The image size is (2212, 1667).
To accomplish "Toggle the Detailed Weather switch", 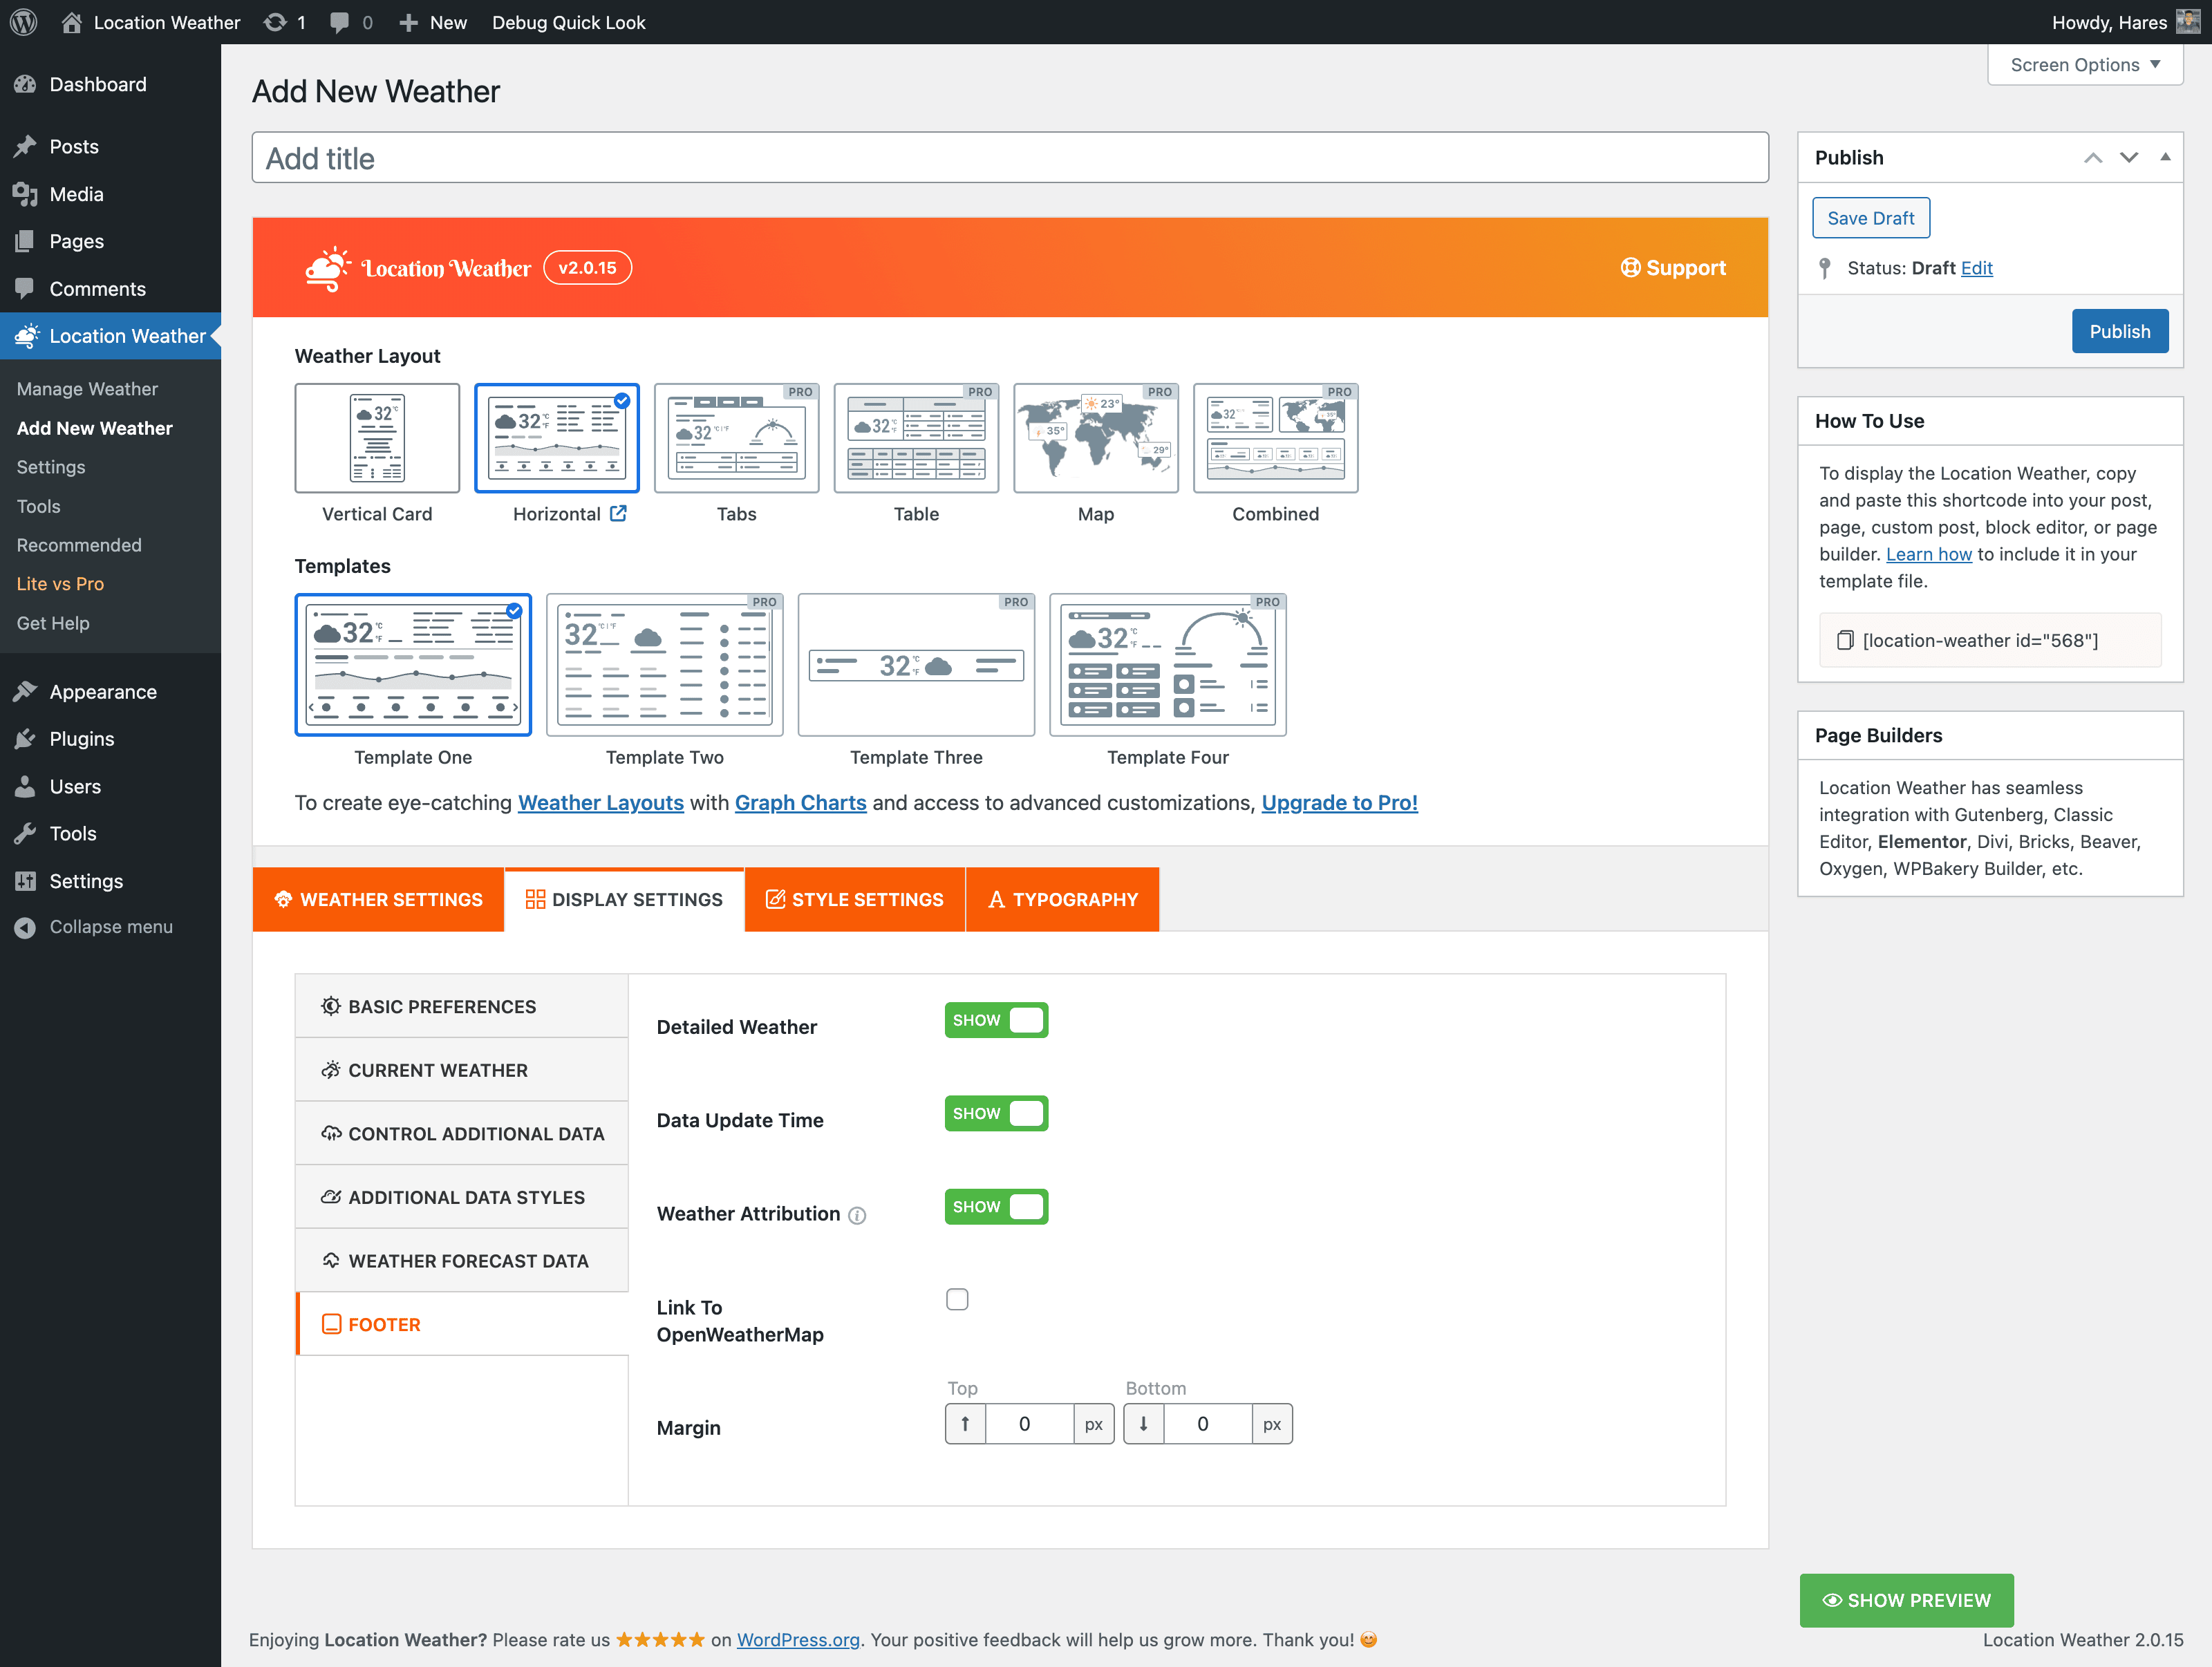I will 996,1020.
